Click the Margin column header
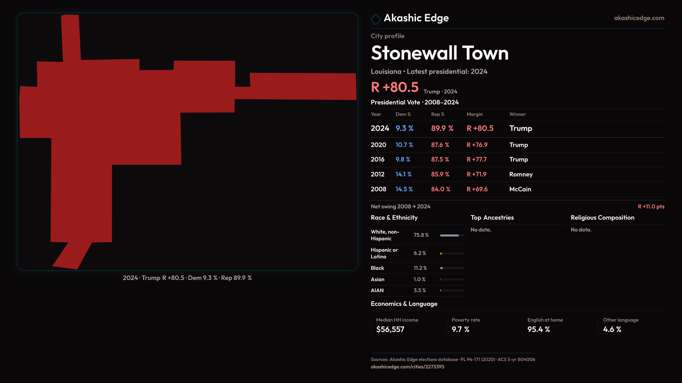Viewport: 682px width, 383px height. (x=475, y=114)
